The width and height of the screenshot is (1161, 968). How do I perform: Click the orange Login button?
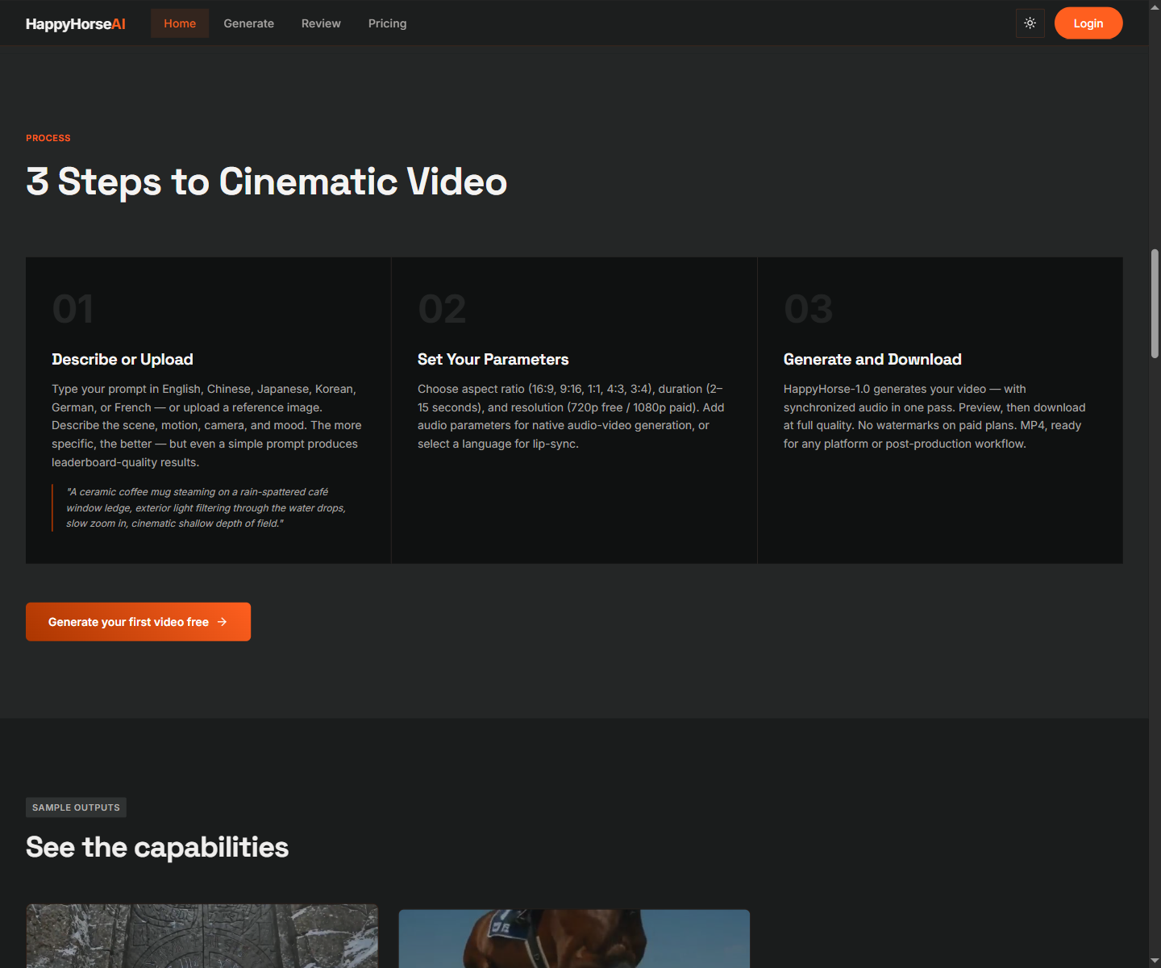[x=1088, y=23]
